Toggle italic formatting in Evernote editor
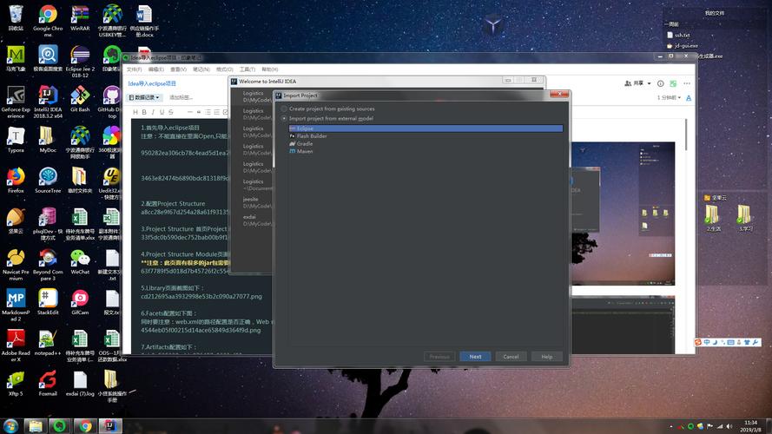The width and height of the screenshot is (772, 434). click(x=153, y=112)
